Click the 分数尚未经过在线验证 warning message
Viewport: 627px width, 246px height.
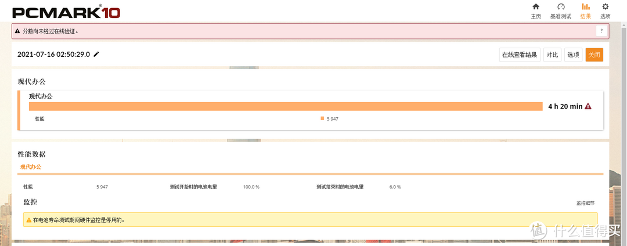point(51,31)
